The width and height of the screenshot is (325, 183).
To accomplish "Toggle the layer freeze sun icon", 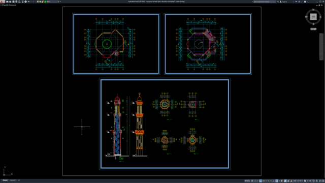I will pos(40,2).
